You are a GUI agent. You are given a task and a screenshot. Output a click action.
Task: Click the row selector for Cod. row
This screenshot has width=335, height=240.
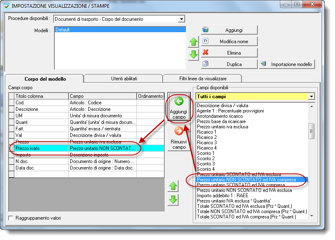[11, 103]
